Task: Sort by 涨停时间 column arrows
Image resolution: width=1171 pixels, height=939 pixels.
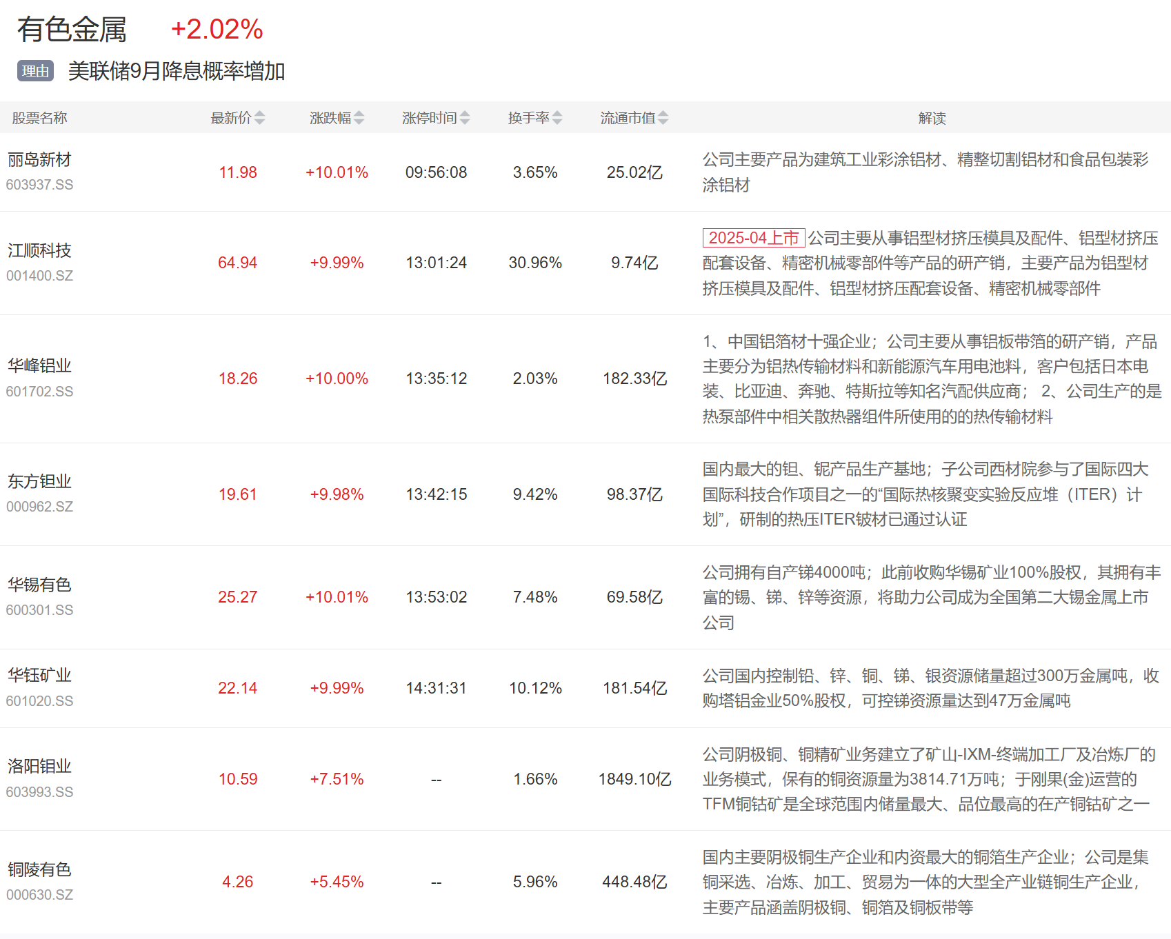Action: click(465, 118)
